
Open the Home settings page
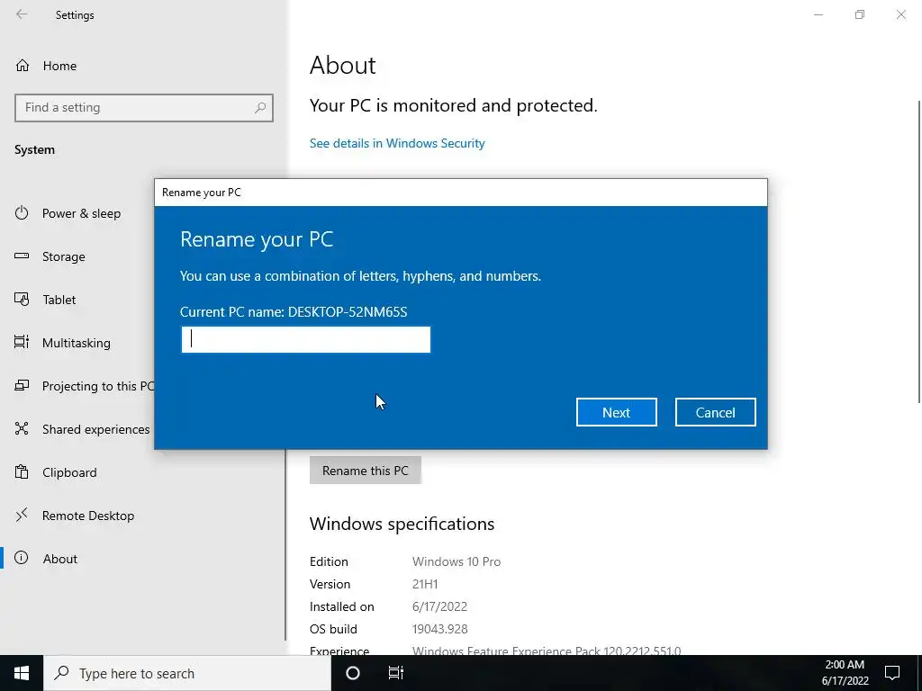pyautogui.click(x=59, y=66)
